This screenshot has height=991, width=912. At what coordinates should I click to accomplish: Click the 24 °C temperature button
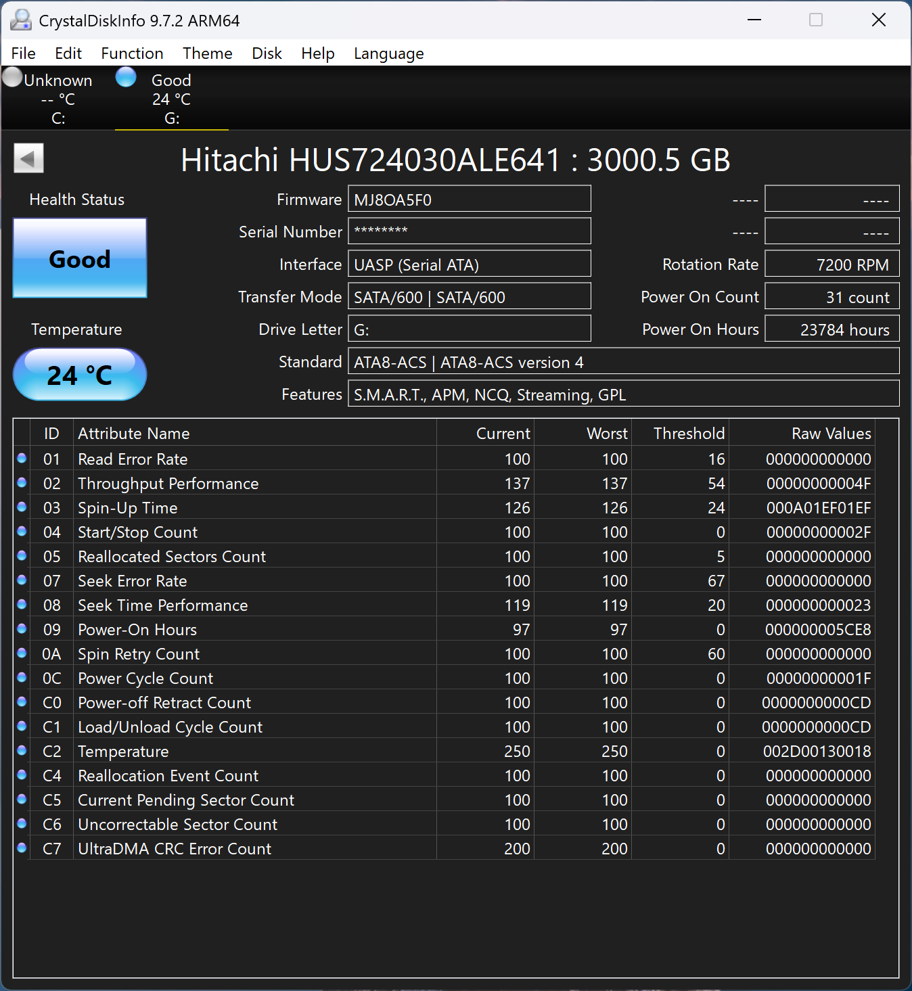(80, 375)
